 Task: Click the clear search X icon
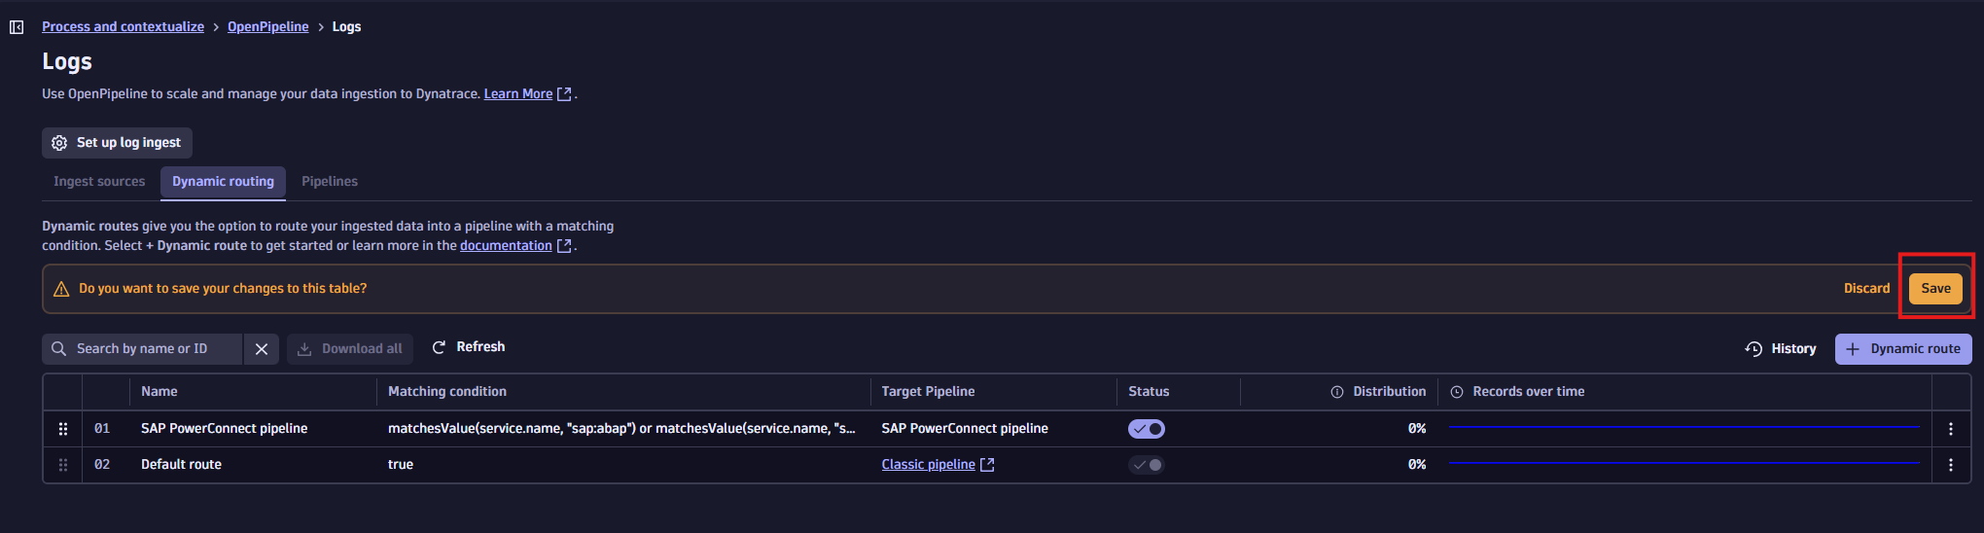[x=262, y=349]
